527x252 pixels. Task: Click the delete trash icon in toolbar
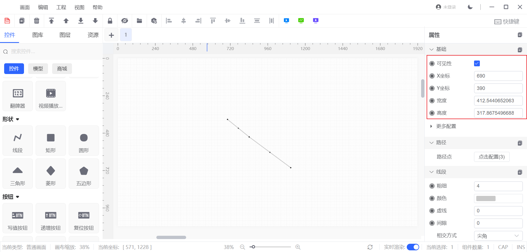point(36,21)
